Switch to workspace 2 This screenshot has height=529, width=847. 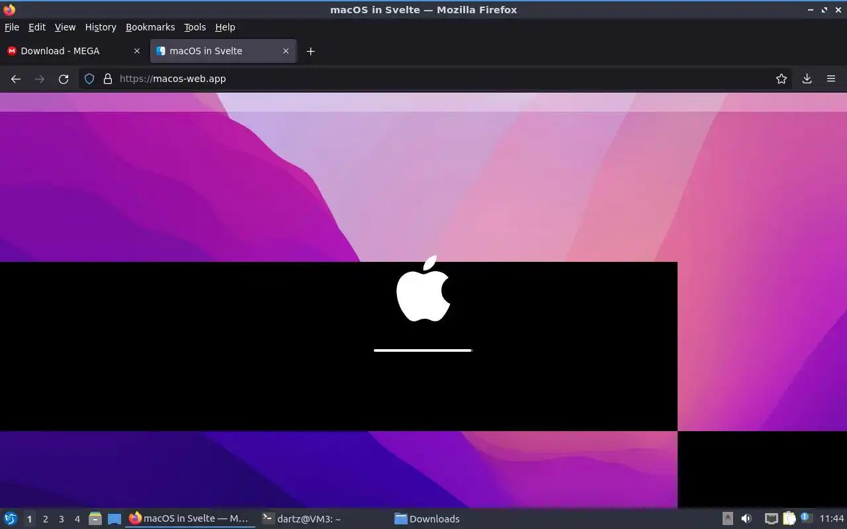[45, 519]
